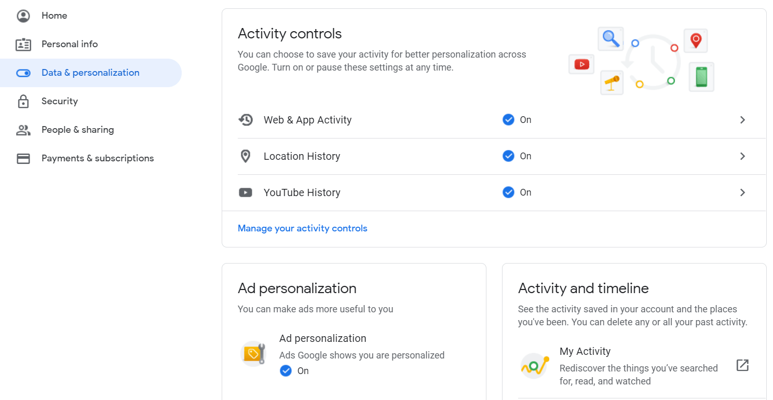
Task: Click the Ad personalization tag icon
Action: (x=253, y=354)
